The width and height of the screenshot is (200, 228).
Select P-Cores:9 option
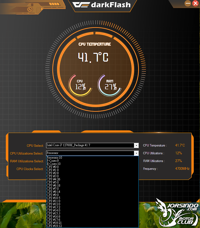tap(92, 161)
